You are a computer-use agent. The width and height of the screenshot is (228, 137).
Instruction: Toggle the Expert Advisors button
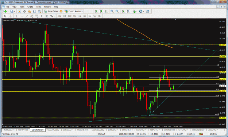pyautogui.click(x=74, y=11)
